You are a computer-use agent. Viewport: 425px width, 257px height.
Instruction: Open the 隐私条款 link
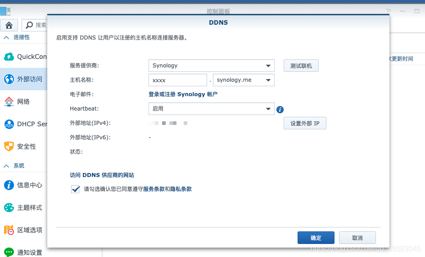(181, 189)
